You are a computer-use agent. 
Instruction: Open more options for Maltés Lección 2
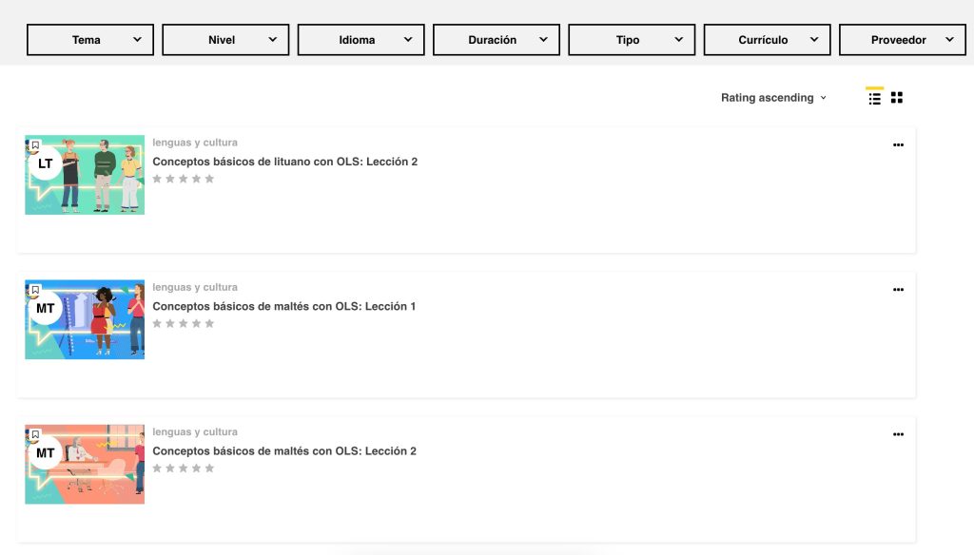898,434
